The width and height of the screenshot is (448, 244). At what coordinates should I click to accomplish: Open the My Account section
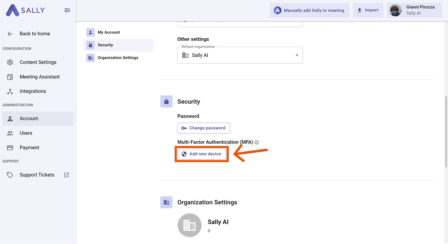118,32
